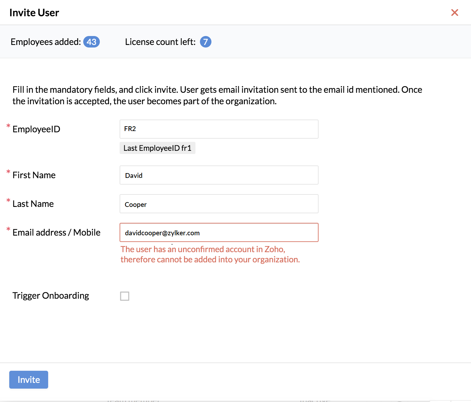Enable the Trigger Onboarding checkbox
Image resolution: width=471 pixels, height=402 pixels.
(x=125, y=296)
